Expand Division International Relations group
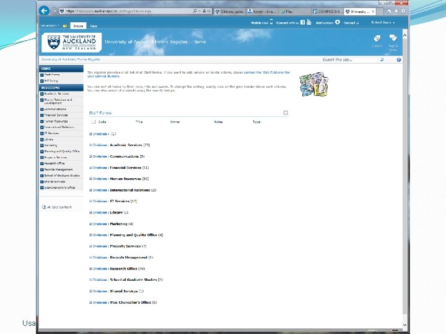Viewport: 446px width, 334px height. [x=90, y=190]
